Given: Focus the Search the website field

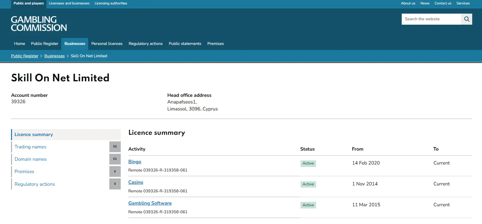Looking at the screenshot, I should click(x=431, y=19).
